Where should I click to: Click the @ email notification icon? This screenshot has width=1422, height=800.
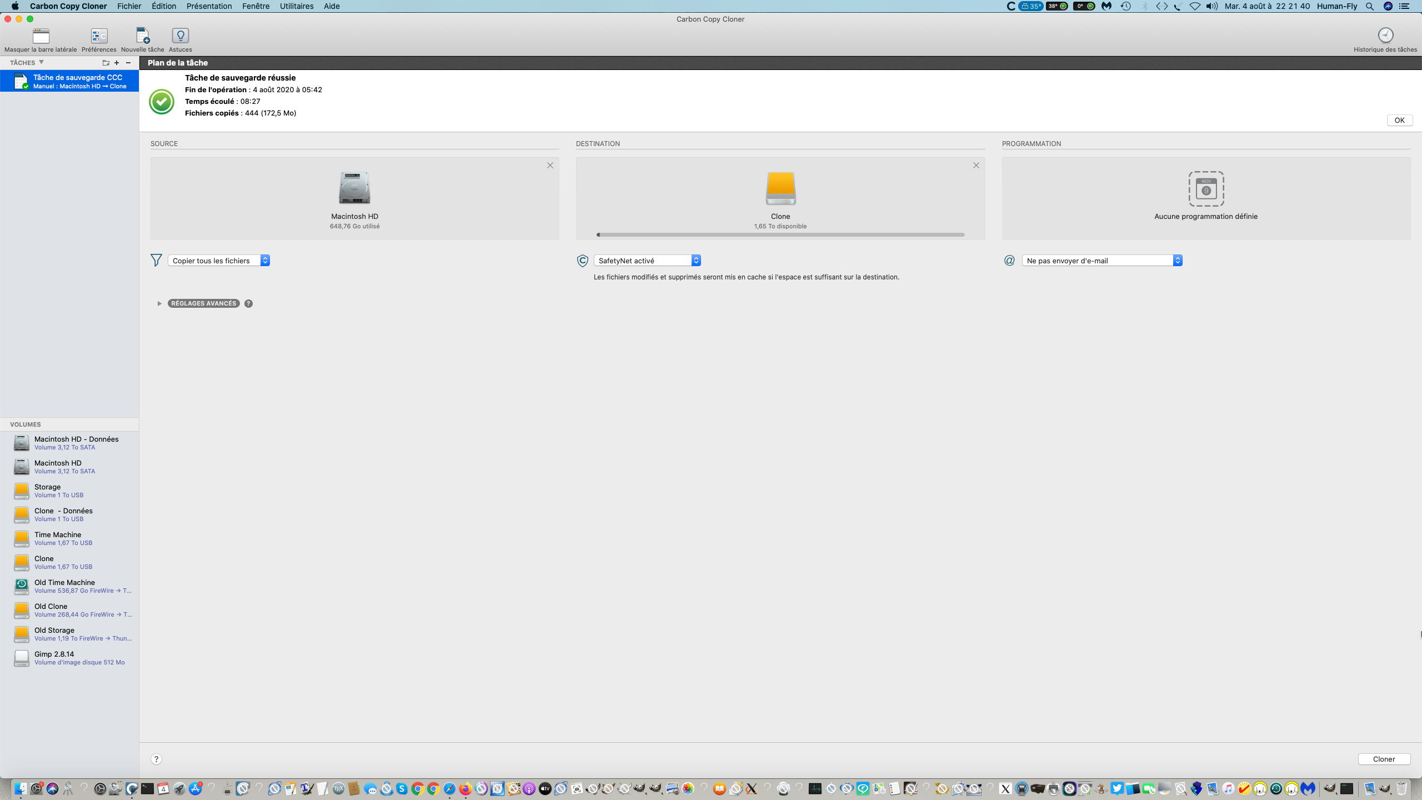coord(1009,261)
